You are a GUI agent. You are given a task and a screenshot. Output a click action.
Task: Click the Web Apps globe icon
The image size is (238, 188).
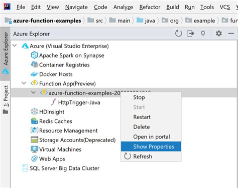(34, 158)
